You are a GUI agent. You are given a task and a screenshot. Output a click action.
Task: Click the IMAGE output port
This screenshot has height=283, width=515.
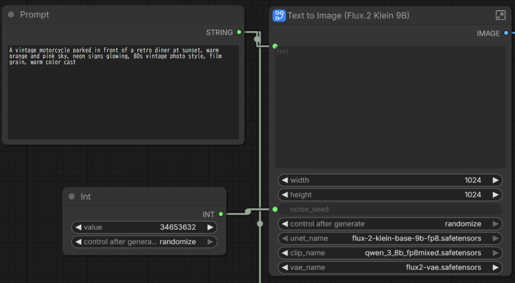(506, 33)
